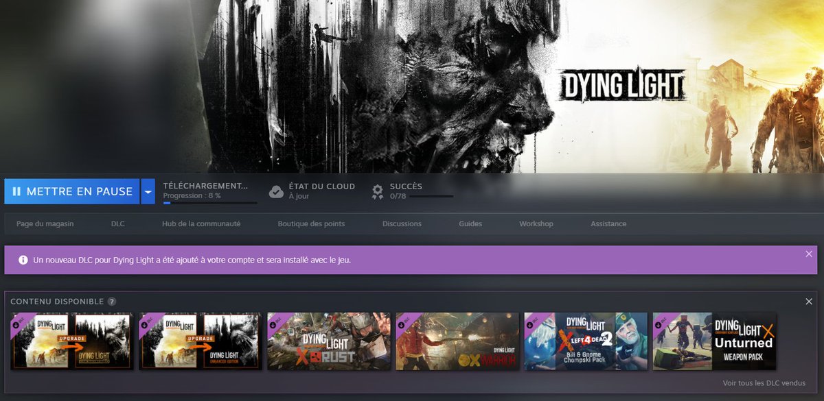Click the download progress bar
The width and height of the screenshot is (824, 401).
(x=210, y=202)
